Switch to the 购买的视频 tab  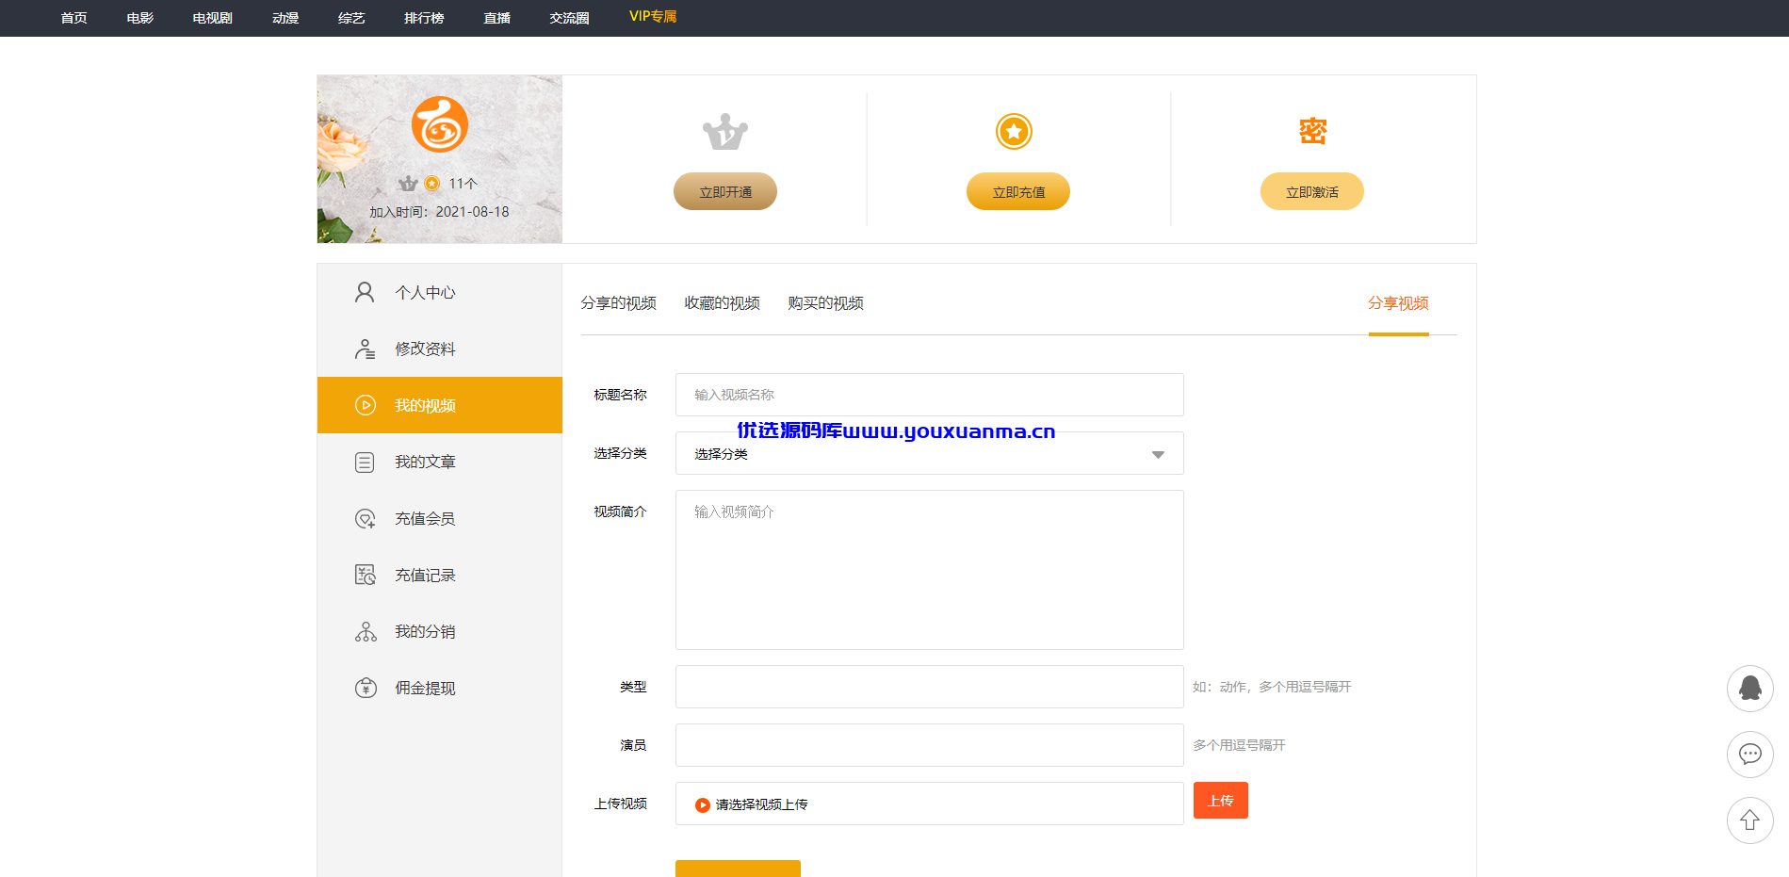pos(825,303)
